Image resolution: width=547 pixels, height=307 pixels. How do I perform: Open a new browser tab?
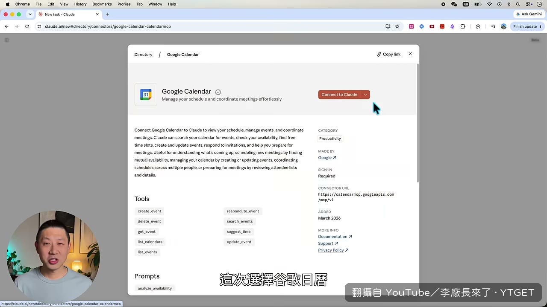(x=108, y=14)
